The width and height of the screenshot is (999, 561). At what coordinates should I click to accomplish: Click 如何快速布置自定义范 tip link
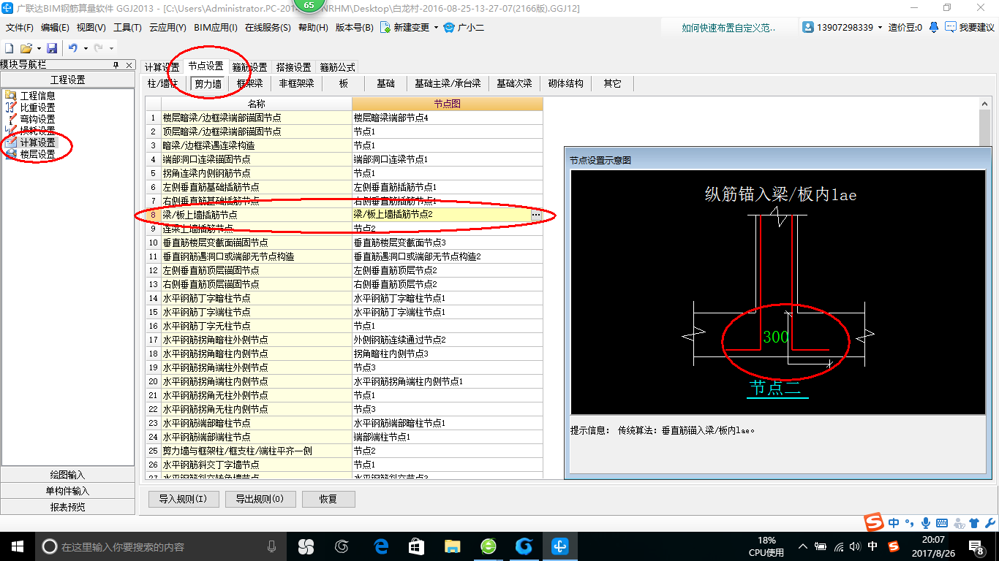pyautogui.click(x=728, y=27)
